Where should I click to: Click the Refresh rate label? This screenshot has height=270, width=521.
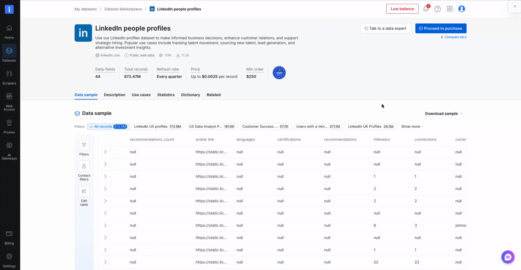(168, 69)
